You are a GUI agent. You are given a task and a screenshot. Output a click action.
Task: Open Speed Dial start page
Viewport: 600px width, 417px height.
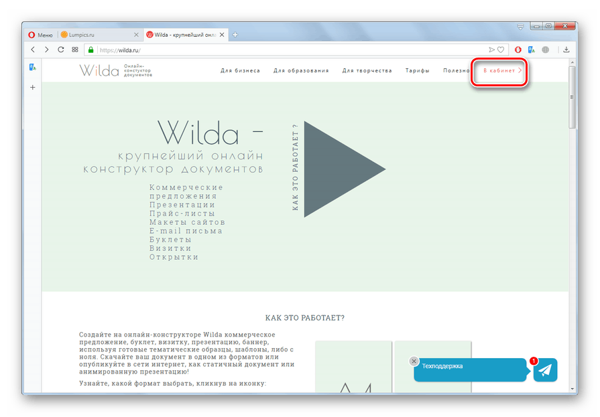click(x=75, y=50)
